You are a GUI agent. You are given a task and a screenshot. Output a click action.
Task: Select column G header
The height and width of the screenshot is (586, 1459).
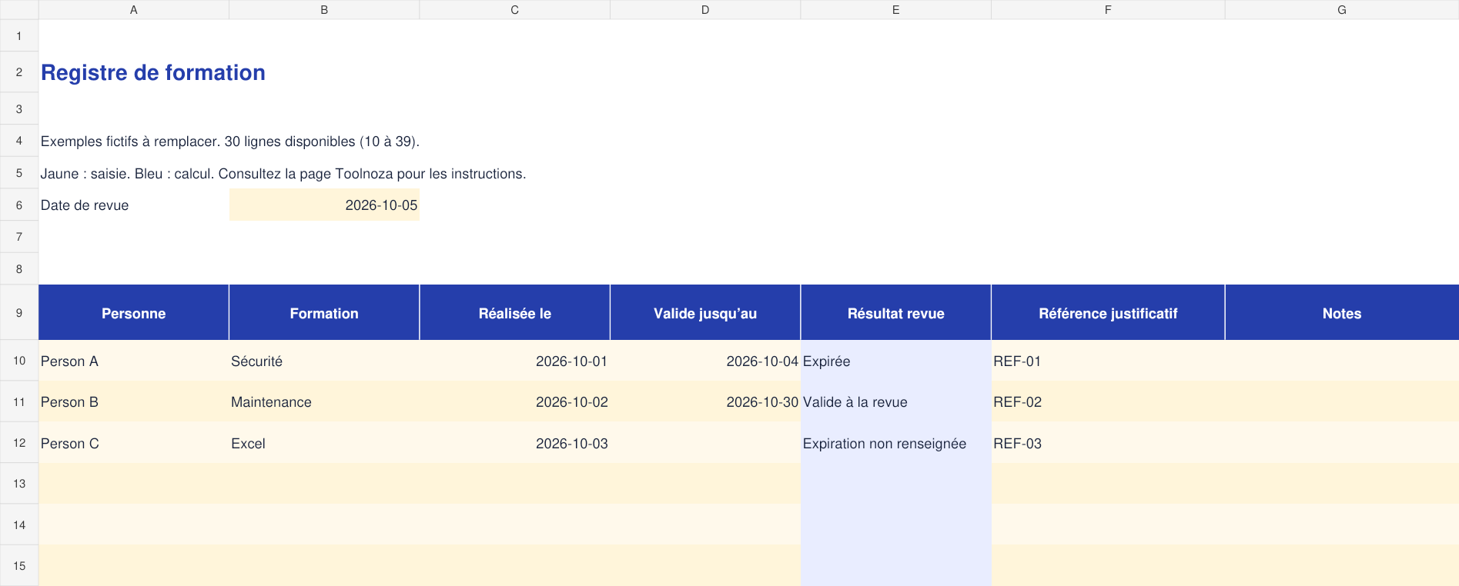tap(1342, 9)
